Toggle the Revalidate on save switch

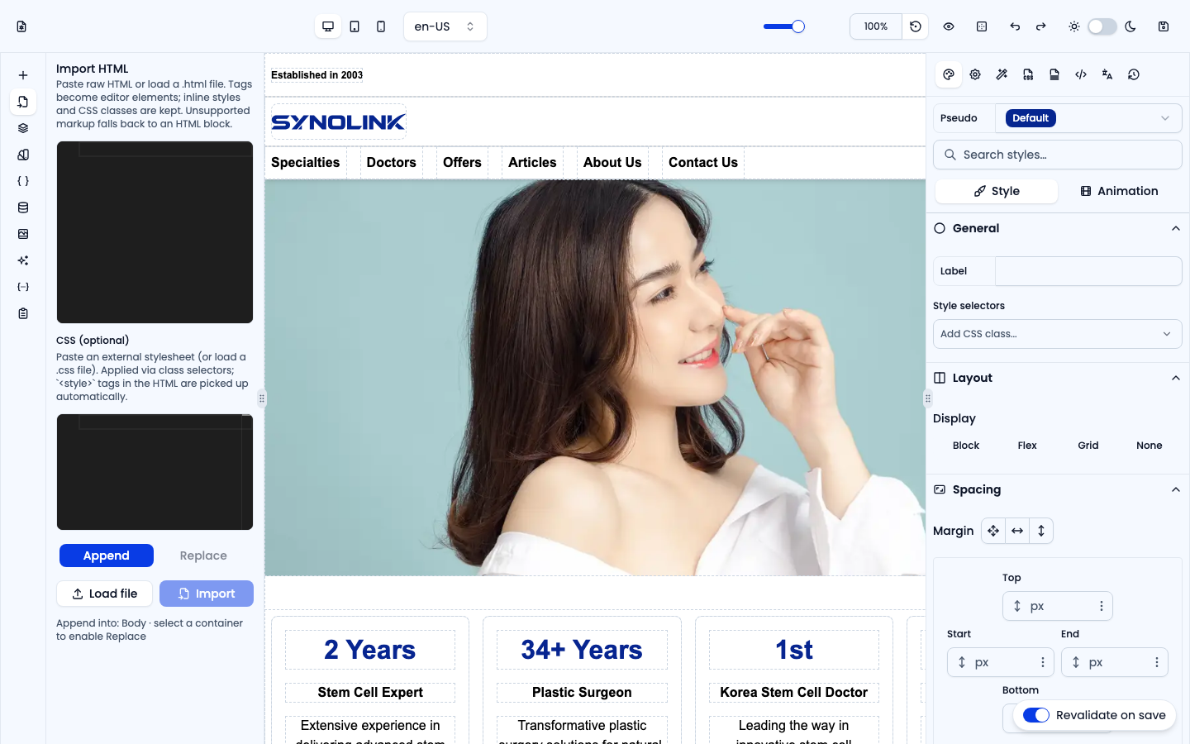click(1036, 715)
